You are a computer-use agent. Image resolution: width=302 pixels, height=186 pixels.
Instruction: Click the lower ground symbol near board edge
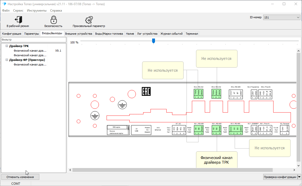click(x=95, y=116)
